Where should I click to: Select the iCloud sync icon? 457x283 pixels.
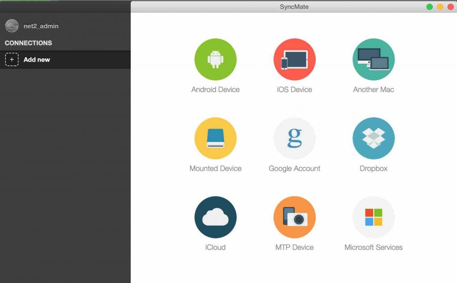coord(216,217)
